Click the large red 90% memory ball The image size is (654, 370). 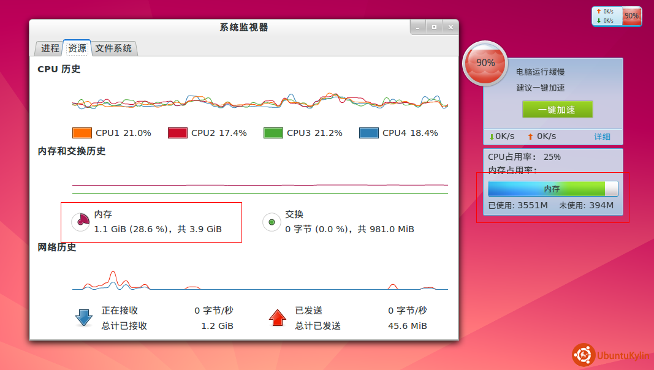pos(485,63)
